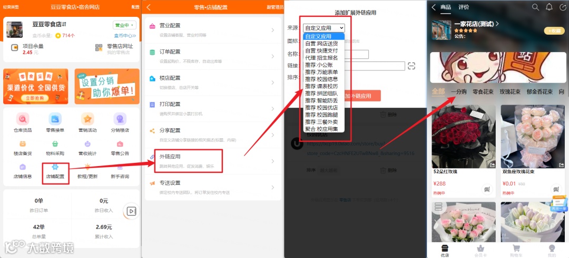Select the 郁金香花束 category tab
569x258 pixels.
(x=539, y=91)
